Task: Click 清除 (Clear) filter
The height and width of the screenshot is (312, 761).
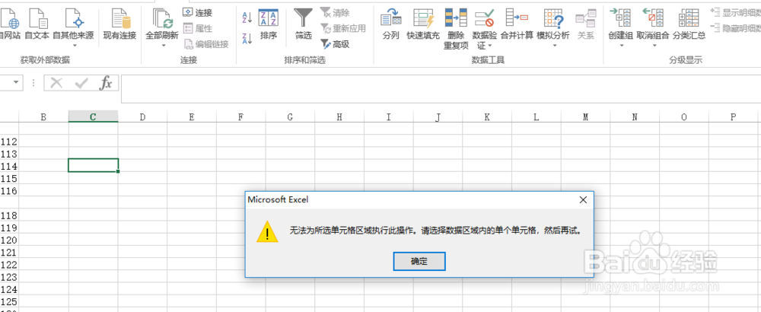Action: click(x=335, y=13)
